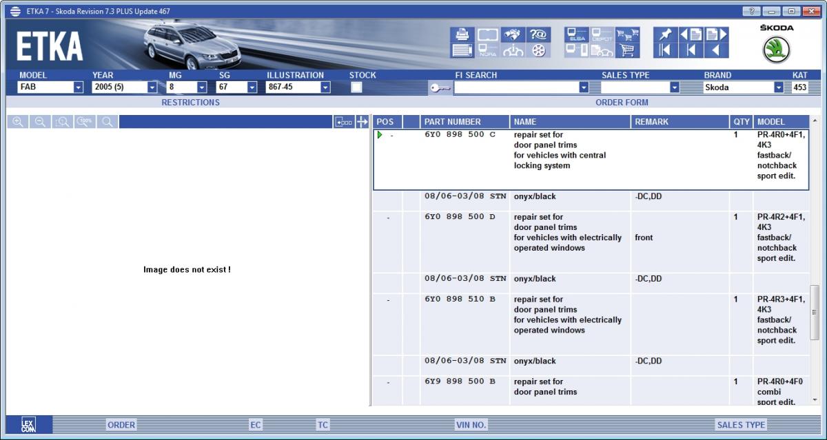
Task: Click the zoom out magnifier icon
Action: [40, 122]
